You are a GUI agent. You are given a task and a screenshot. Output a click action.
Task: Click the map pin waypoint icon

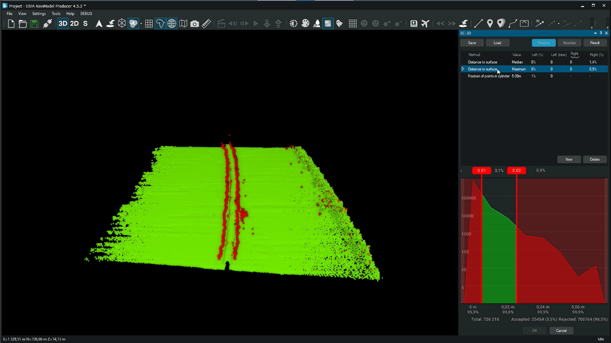pos(490,24)
